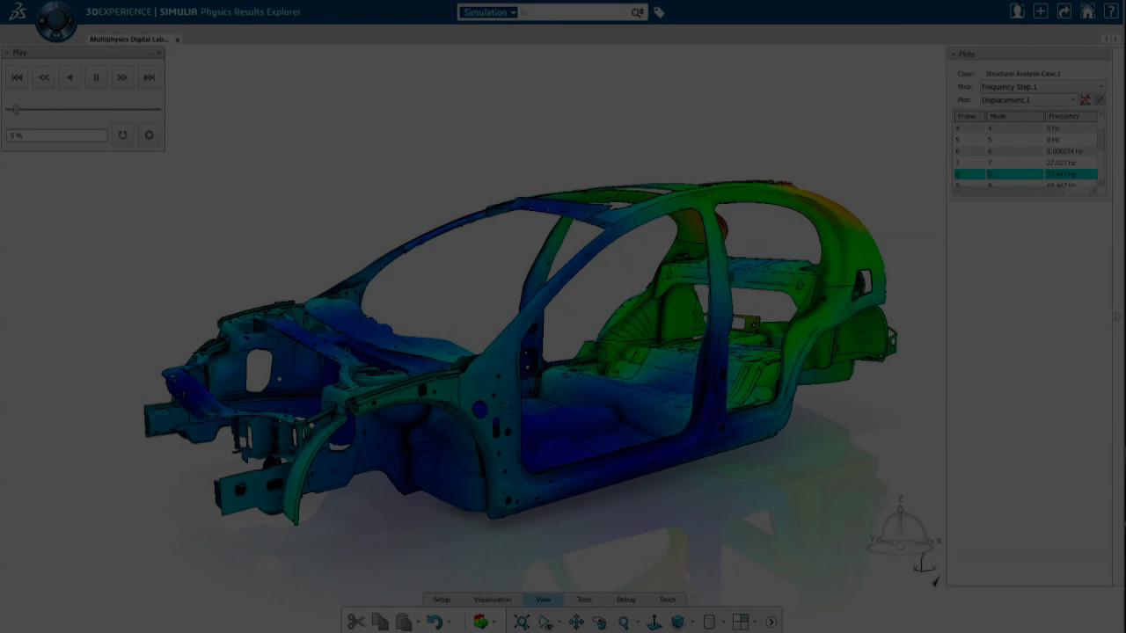This screenshot has height=633, width=1126.
Task: Select the Pan tool icon
Action: 576,622
